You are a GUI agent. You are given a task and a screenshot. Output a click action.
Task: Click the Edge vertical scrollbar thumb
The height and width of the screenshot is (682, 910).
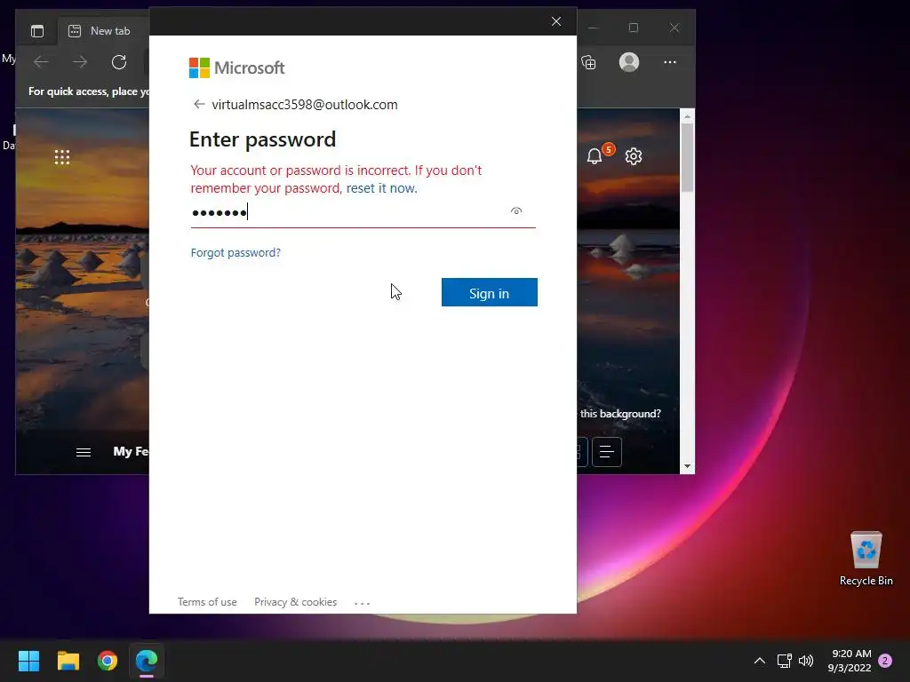click(x=687, y=157)
